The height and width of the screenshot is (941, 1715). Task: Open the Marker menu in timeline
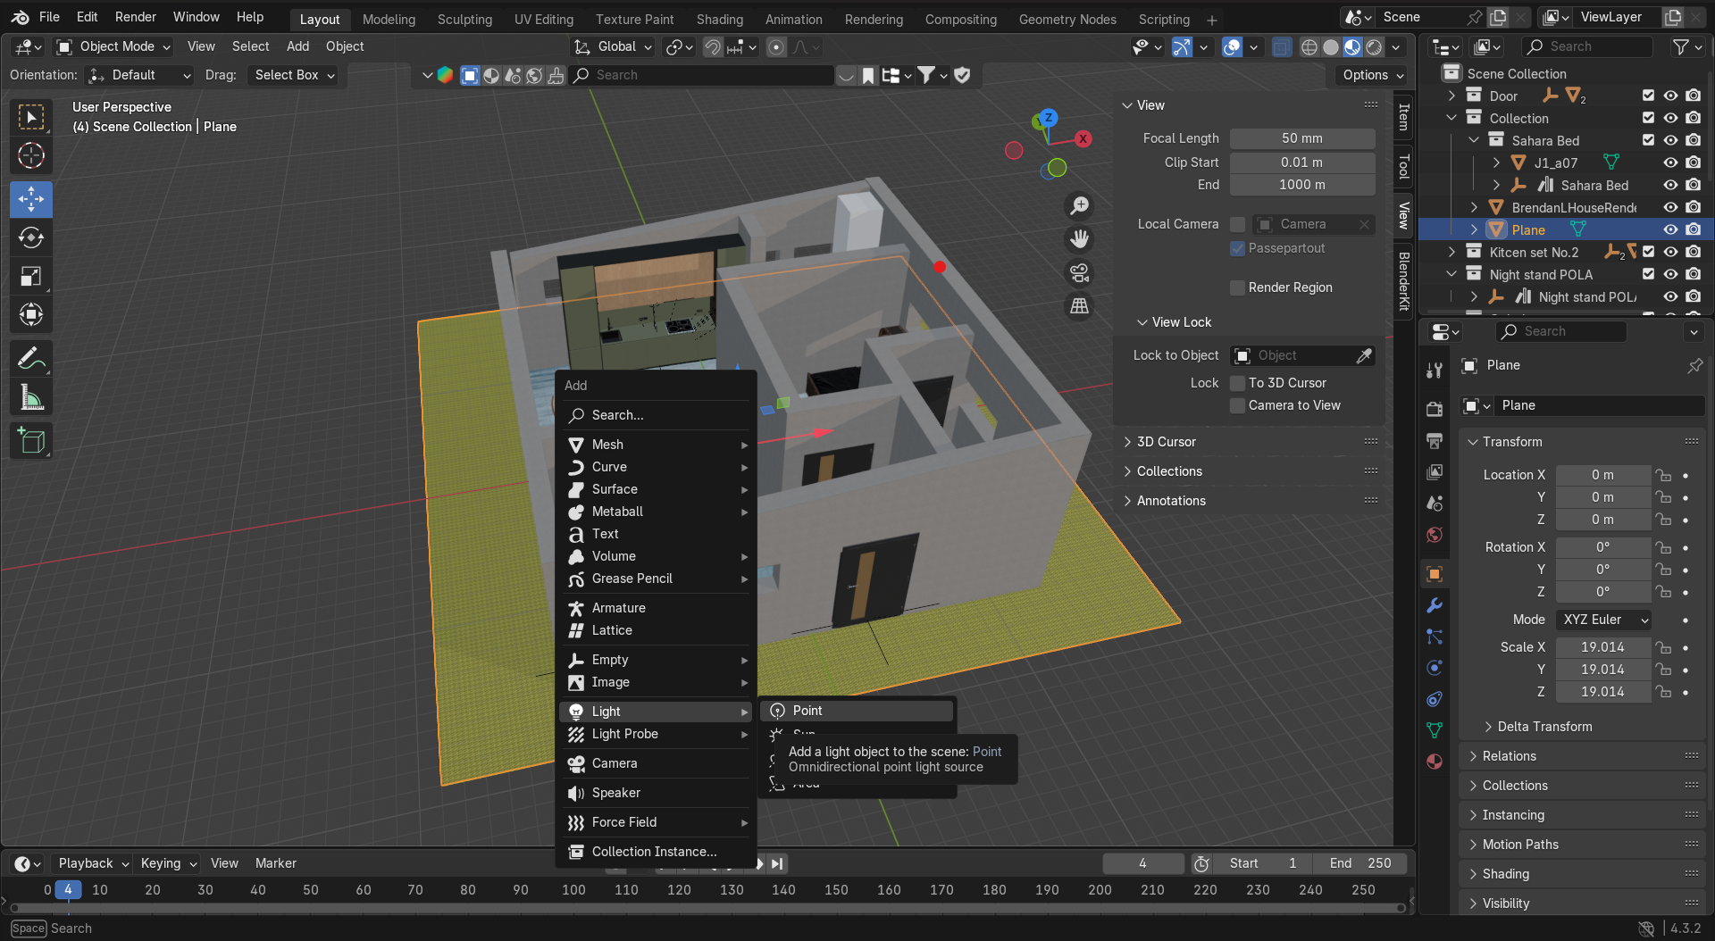click(x=275, y=863)
